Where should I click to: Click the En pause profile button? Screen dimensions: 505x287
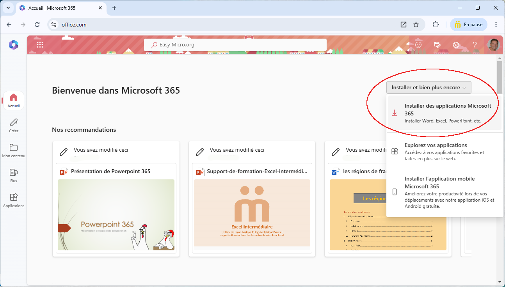[x=469, y=25]
